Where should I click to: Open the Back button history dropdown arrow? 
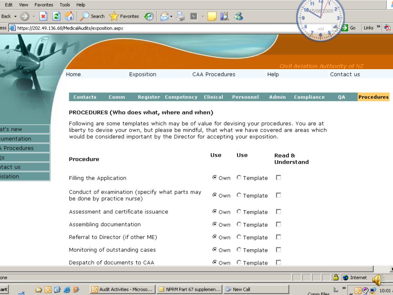15,17
